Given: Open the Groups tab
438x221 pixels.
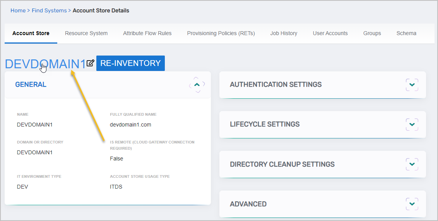Looking at the screenshot, I should coord(372,33).
